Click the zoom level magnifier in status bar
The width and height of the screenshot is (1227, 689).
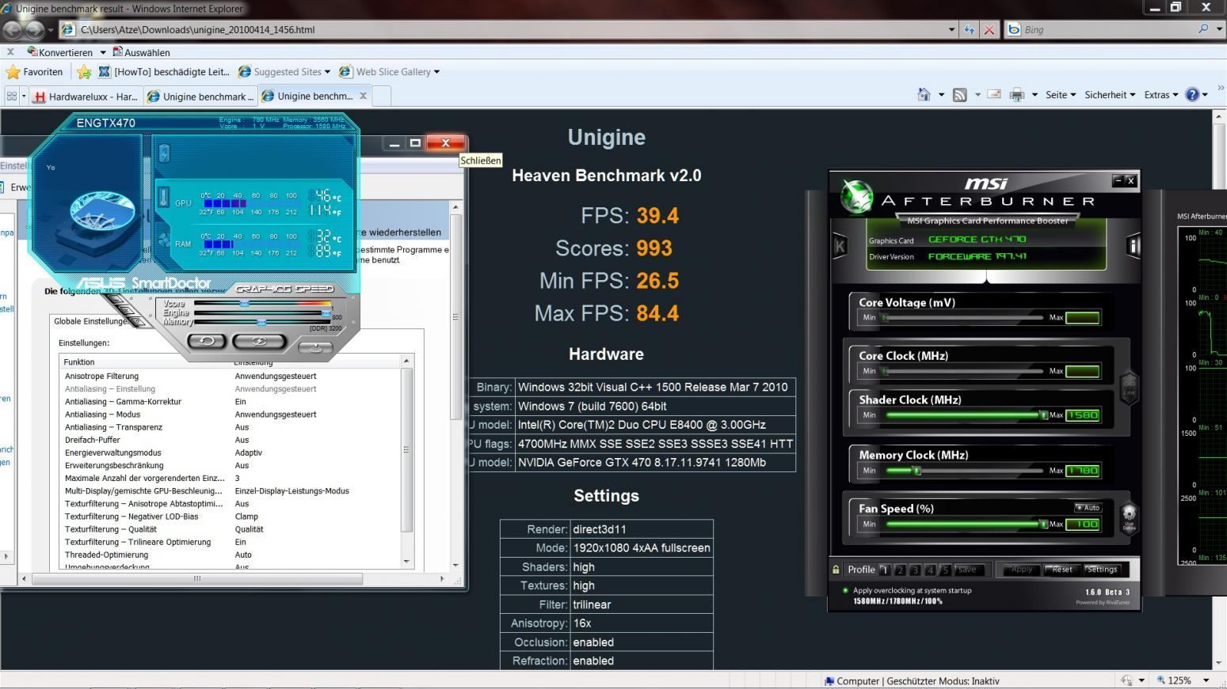[x=1161, y=680]
